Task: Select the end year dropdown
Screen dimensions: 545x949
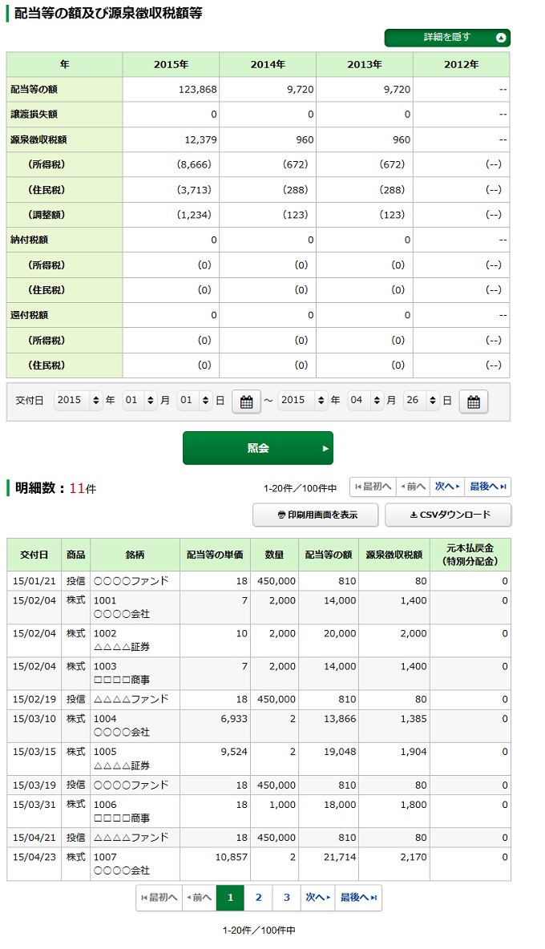Action: pyautogui.click(x=302, y=401)
